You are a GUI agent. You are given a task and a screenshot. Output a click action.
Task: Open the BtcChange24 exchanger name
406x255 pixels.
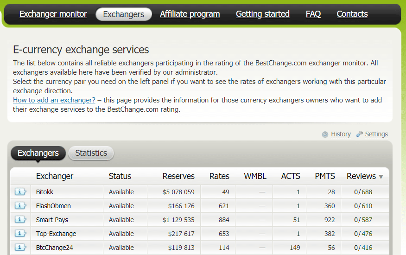54,248
